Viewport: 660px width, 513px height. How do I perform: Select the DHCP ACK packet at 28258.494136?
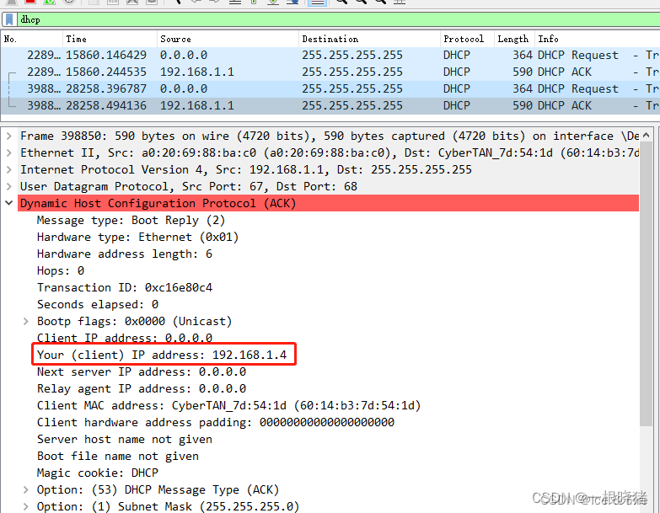tap(330, 105)
